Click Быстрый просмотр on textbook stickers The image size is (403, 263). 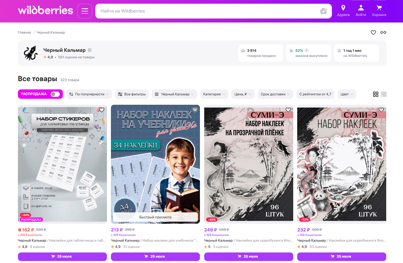156,217
